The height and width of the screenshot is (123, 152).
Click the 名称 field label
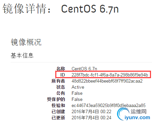(61, 69)
